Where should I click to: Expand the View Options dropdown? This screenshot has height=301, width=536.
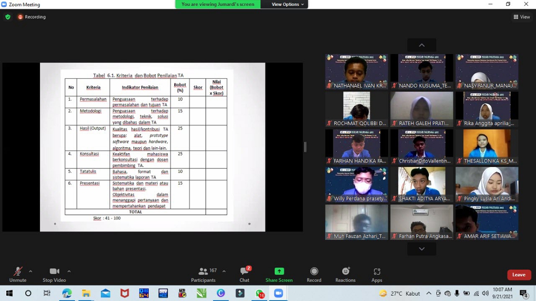[288, 4]
